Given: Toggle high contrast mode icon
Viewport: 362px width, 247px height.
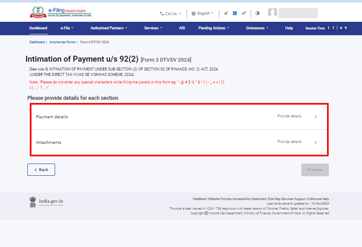Looking at the screenshot, I should tap(257, 13).
